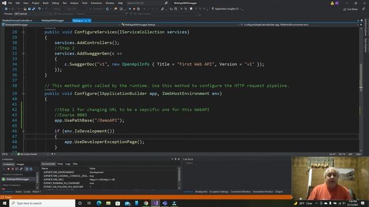
Task: Attach to container process icon
Action: tap(21, 168)
